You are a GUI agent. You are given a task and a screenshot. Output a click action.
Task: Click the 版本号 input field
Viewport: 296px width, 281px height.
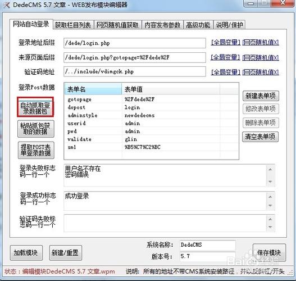pyautogui.click(x=207, y=256)
